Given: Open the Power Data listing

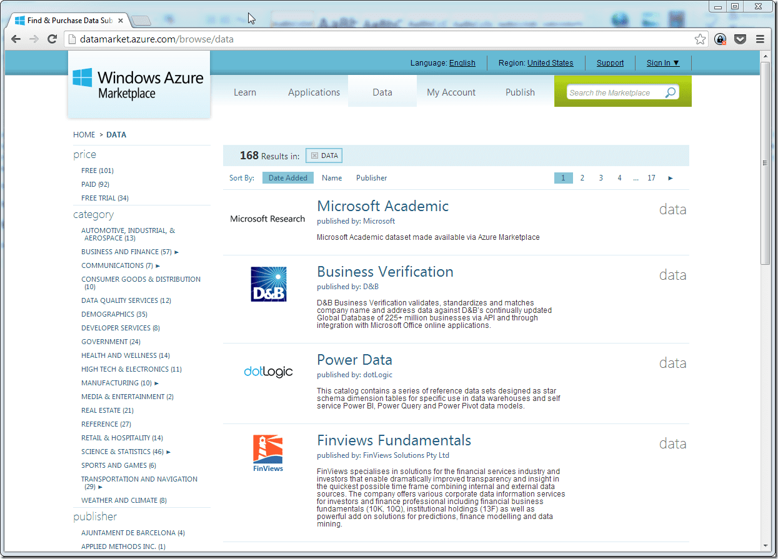Looking at the screenshot, I should coord(354,360).
